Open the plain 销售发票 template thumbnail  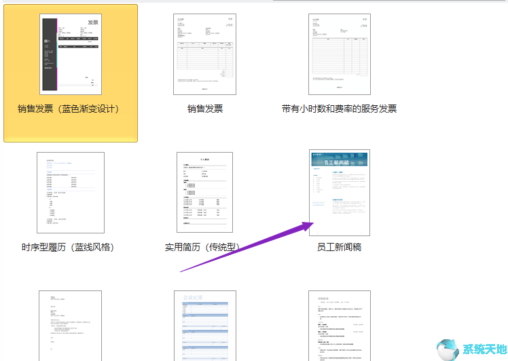tap(204, 54)
